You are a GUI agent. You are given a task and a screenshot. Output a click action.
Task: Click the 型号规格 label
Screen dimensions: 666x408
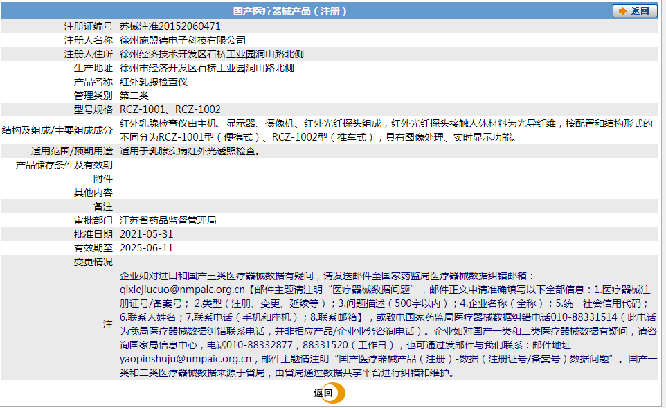(x=93, y=109)
